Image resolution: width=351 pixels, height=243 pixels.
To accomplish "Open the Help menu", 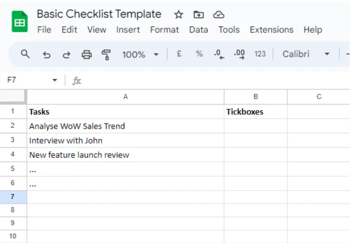I will 313,30.
